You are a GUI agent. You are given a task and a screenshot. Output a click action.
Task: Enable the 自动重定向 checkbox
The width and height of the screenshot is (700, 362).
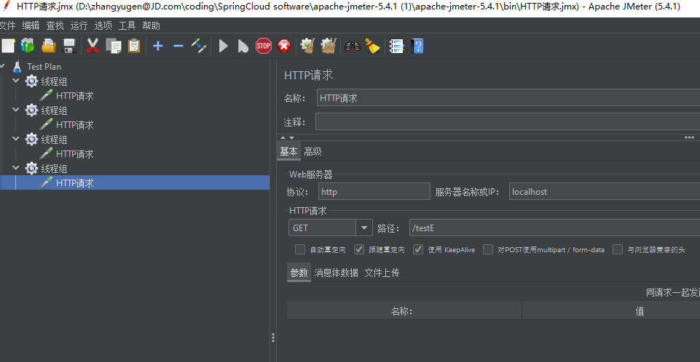[x=300, y=249]
